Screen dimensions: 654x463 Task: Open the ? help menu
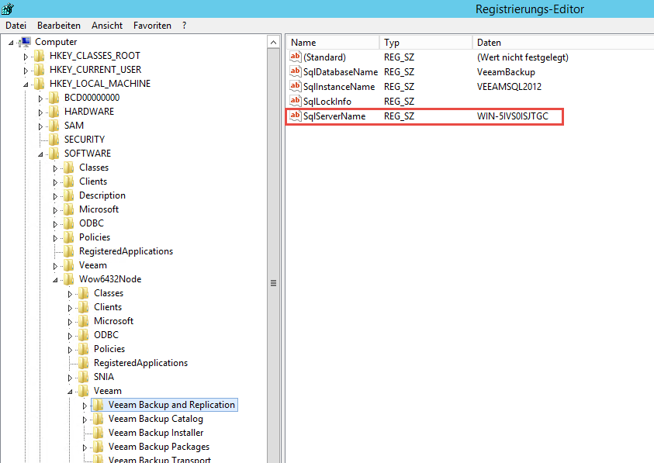coord(185,26)
